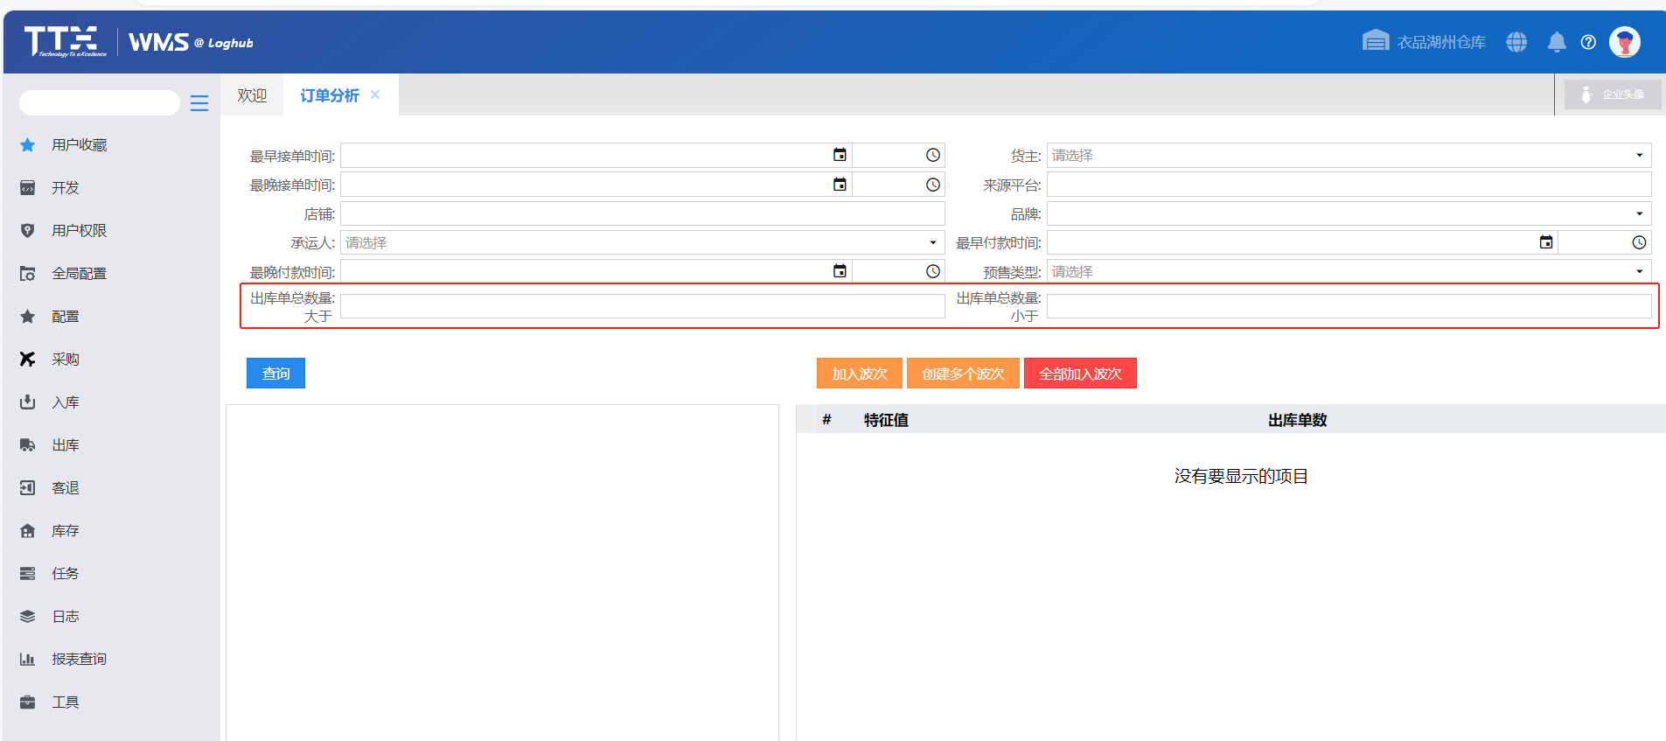Open the language globe icon
The height and width of the screenshot is (741, 1666).
tap(1516, 42)
